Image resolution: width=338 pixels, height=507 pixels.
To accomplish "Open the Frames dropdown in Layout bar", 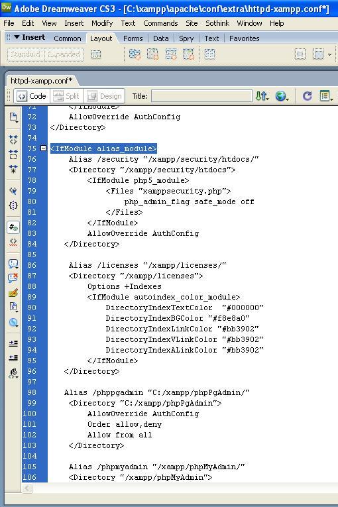I will click(322, 54).
